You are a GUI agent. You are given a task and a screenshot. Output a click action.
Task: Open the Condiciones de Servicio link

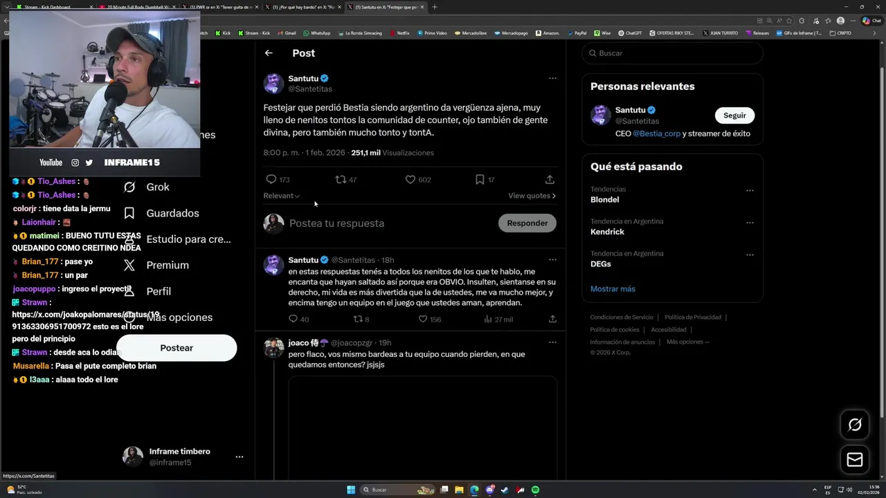622,317
